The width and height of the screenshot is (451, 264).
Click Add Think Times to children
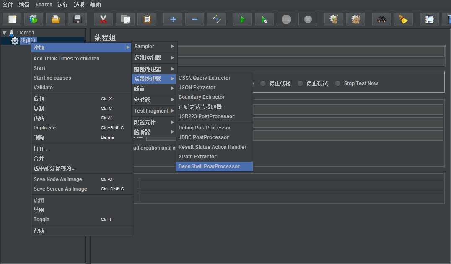82,59
